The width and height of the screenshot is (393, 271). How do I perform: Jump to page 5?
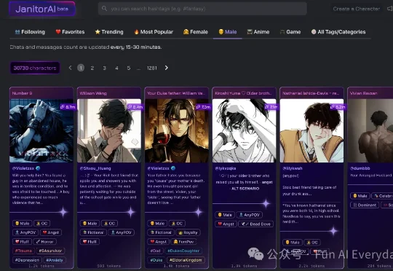pos(129,68)
